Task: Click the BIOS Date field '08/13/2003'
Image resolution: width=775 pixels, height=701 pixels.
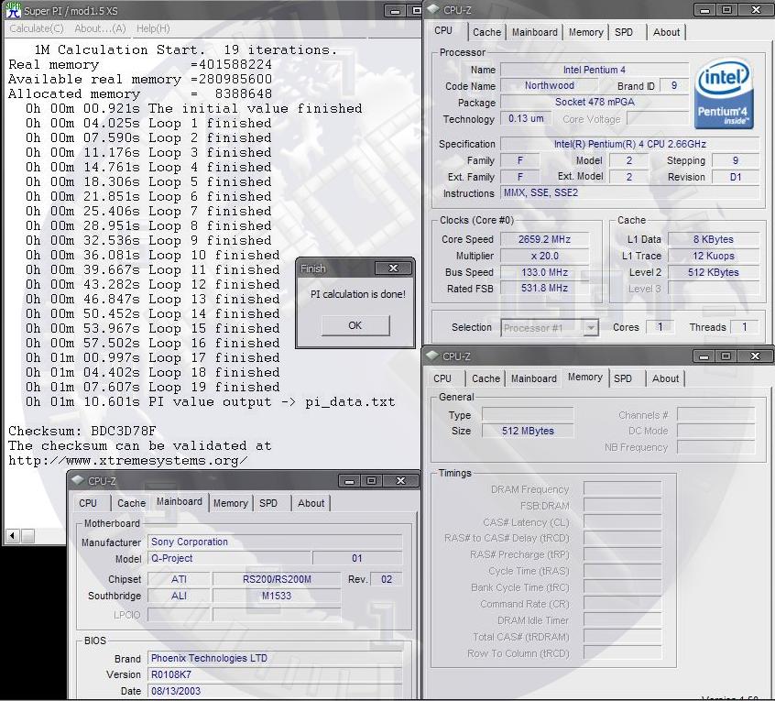Action: (x=275, y=691)
